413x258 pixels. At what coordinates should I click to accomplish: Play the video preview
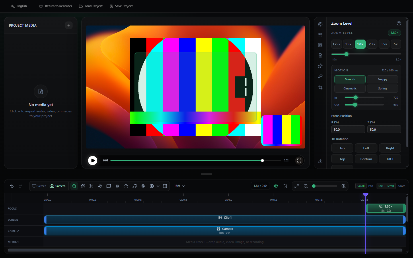click(93, 161)
